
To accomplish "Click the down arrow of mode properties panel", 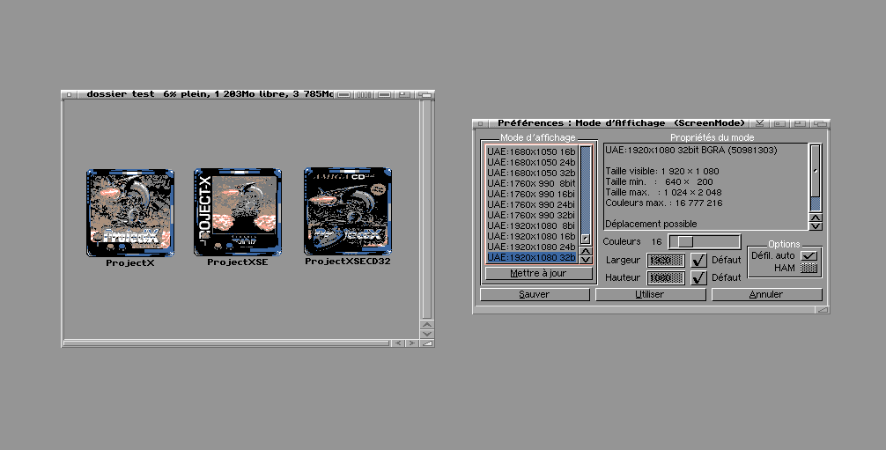I will (x=816, y=226).
